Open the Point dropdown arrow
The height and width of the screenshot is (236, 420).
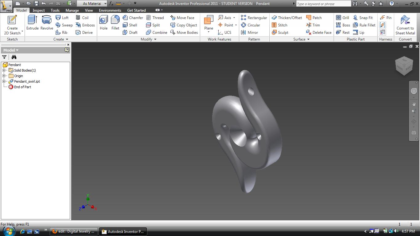(x=236, y=25)
